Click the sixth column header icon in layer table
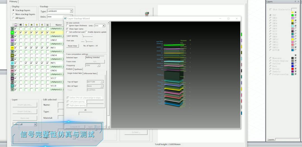This screenshot has width=302, height=147. (x=42, y=25)
